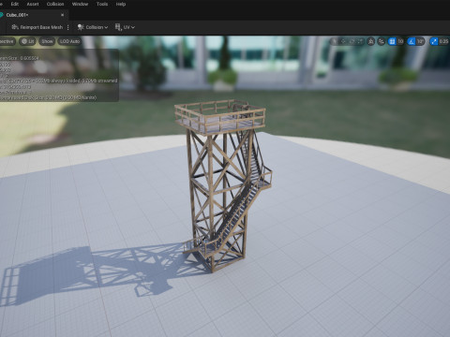Change grid snap value 10
The width and height of the screenshot is (450, 337).
(x=400, y=41)
